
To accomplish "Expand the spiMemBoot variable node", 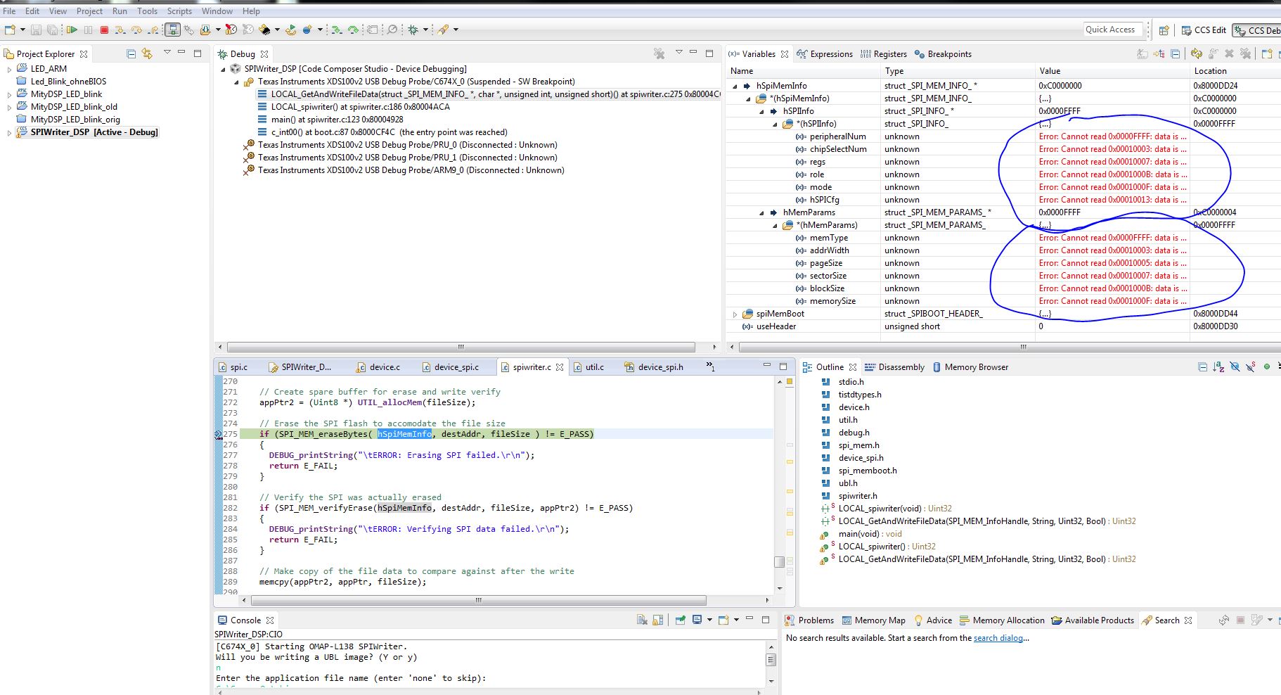I will [735, 314].
